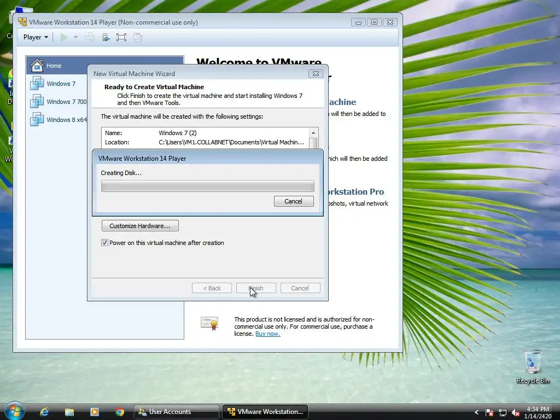Select Home in the VM library
Image resolution: width=560 pixels, height=420 pixels.
click(104, 66)
